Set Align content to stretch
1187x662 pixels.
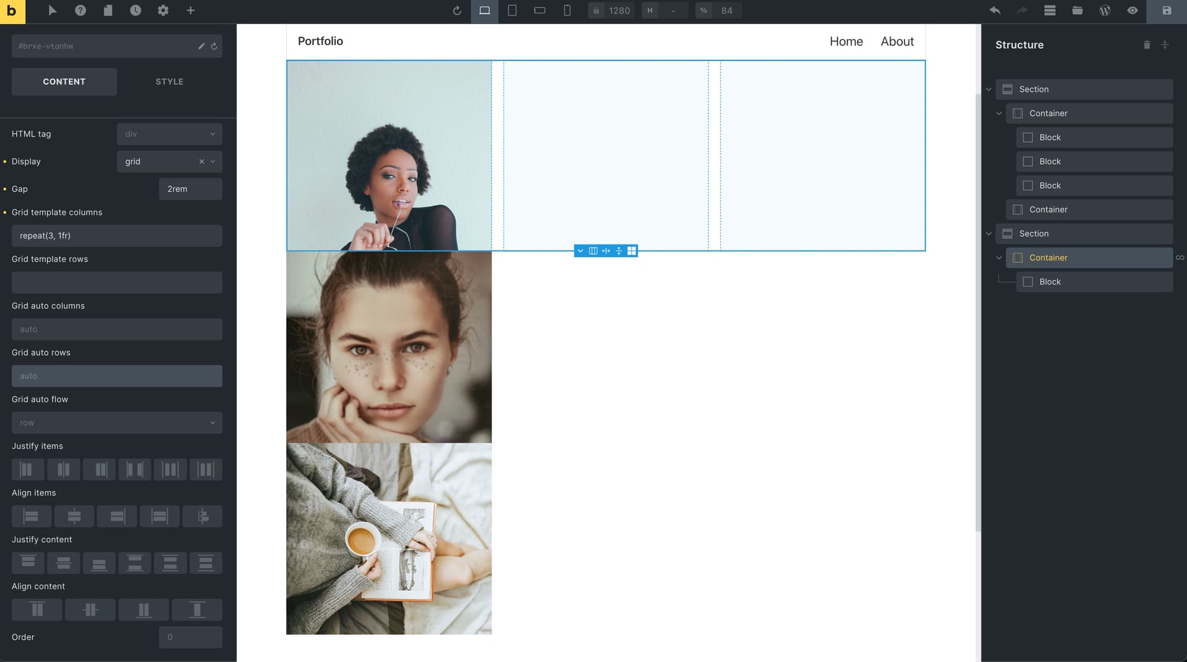(197, 610)
